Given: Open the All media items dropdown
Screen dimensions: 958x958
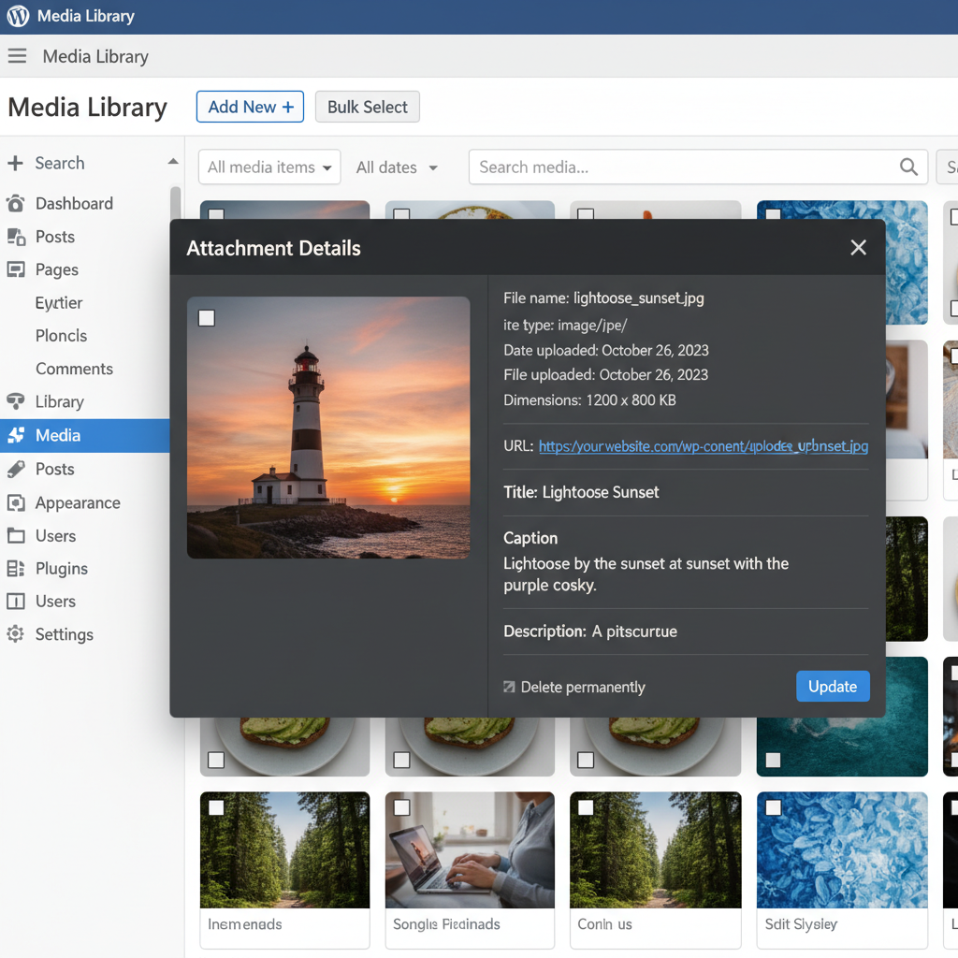Looking at the screenshot, I should pos(269,167).
